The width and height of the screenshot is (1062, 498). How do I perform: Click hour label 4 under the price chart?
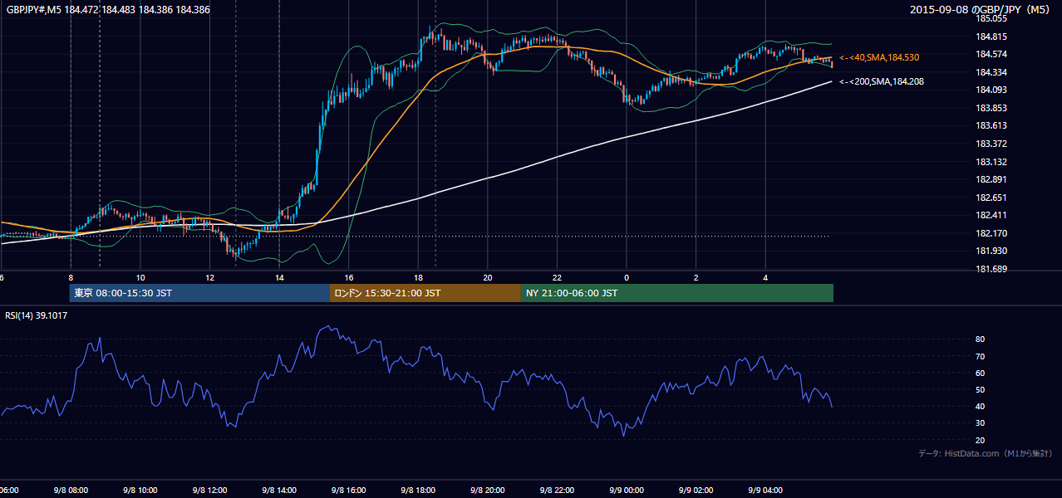click(x=765, y=277)
